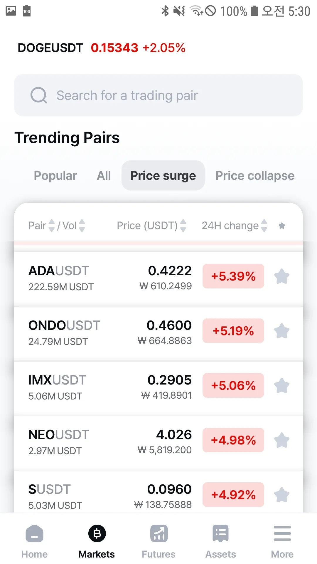Sort by 24H change arrows
This screenshot has width=317, height=564.
coord(264,226)
